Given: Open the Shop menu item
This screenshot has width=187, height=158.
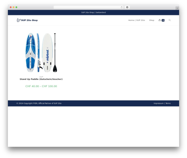Looking at the screenshot, I should 151,20.
